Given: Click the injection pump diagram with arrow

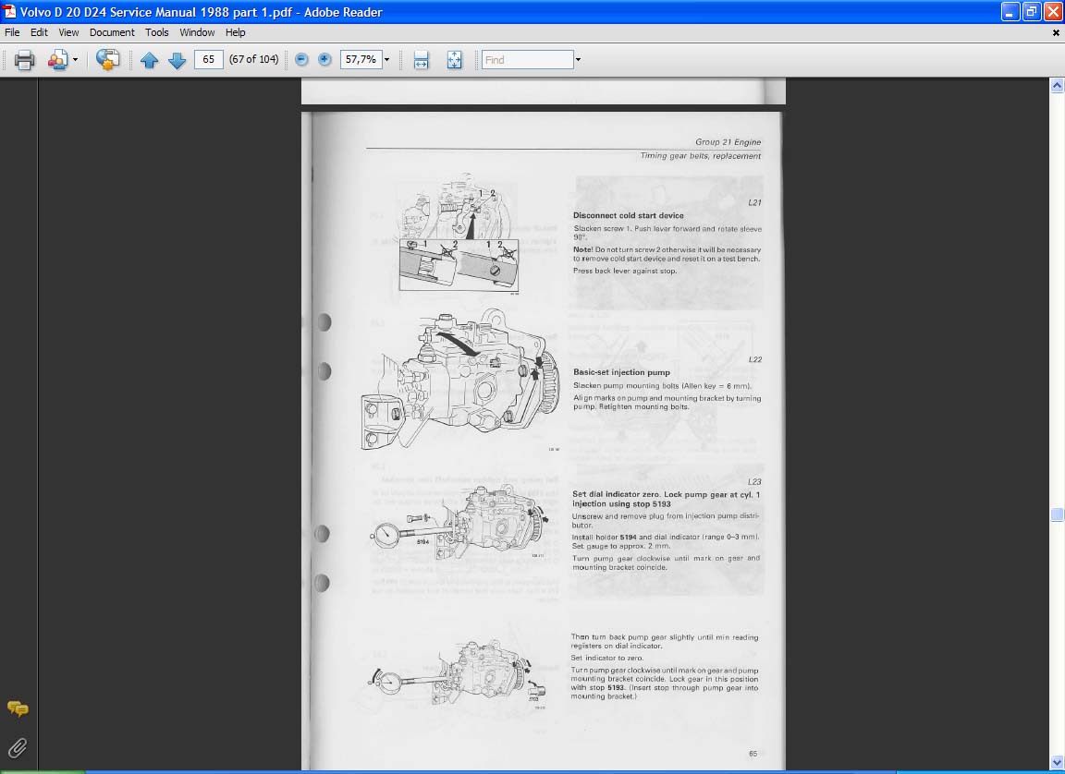Looking at the screenshot, I should (459, 380).
